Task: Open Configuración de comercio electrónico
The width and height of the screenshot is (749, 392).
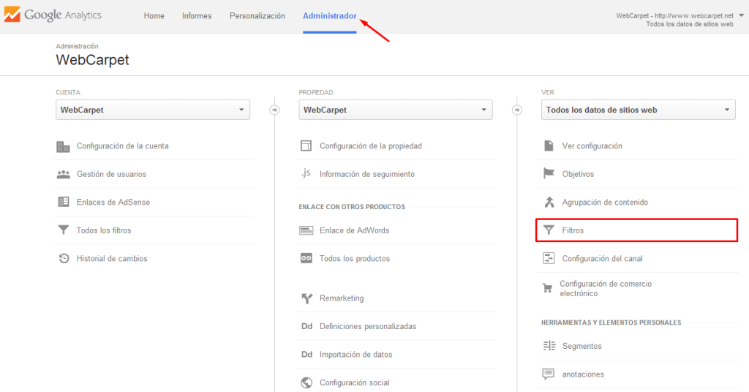Action: click(x=606, y=288)
